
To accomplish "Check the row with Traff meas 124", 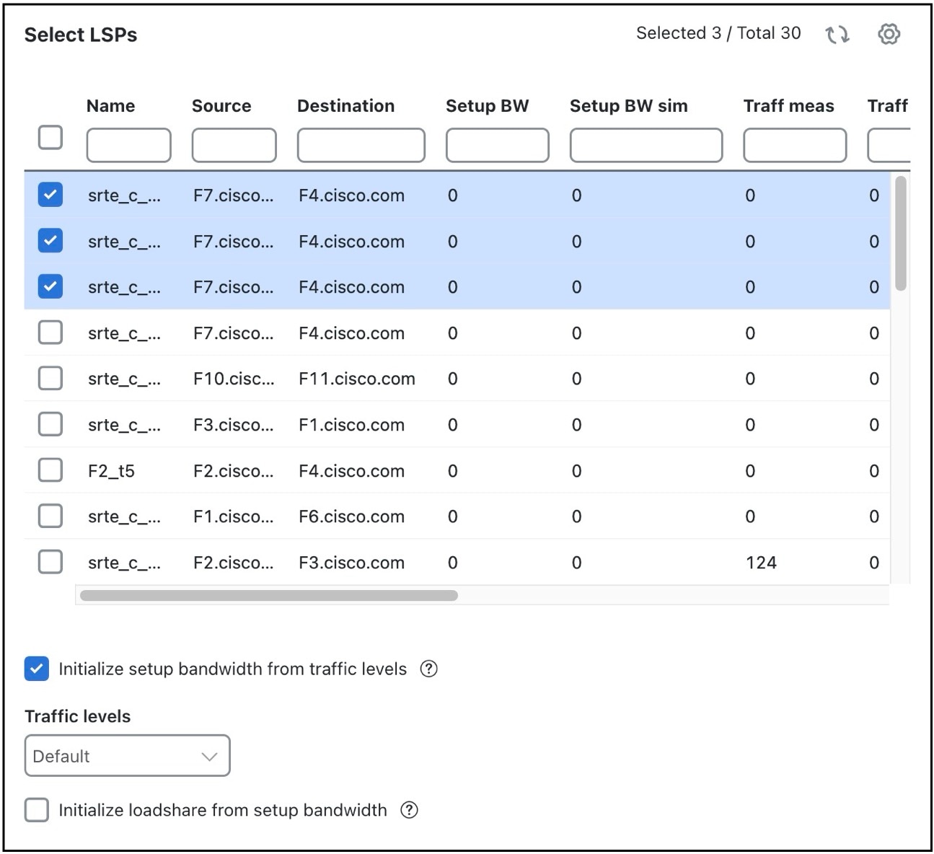I will point(50,562).
